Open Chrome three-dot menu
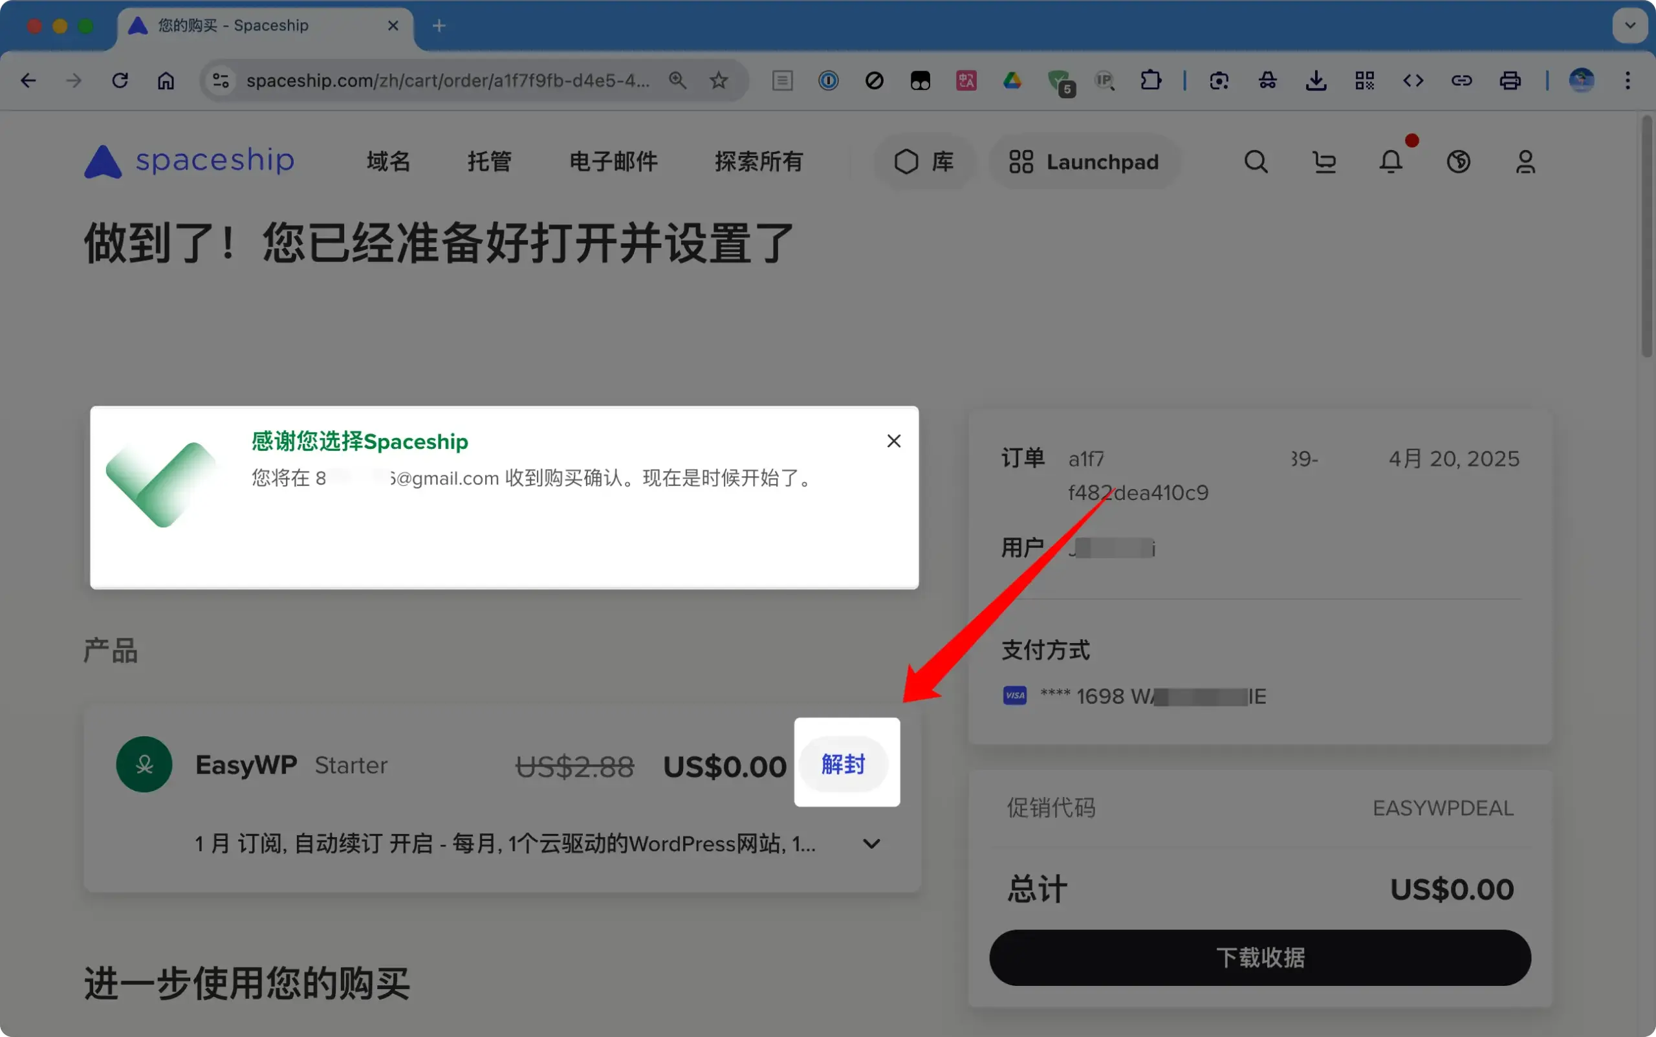The width and height of the screenshot is (1656, 1037). [1628, 81]
